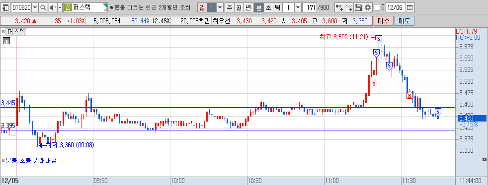Click the data table grid icon
This screenshot has height=185, width=488.
tap(6, 40)
